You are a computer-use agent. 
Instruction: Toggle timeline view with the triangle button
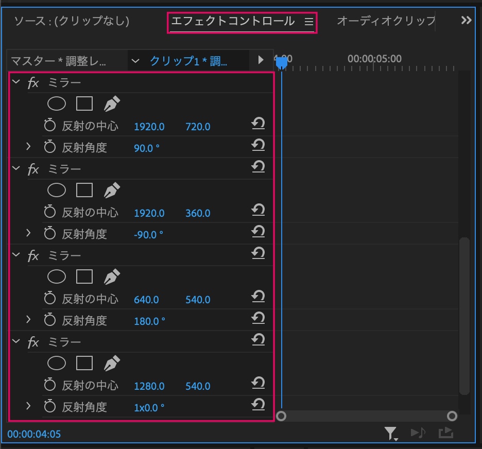(261, 60)
